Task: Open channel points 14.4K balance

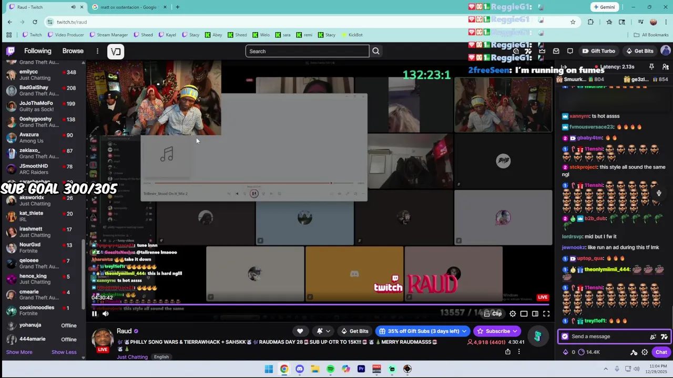Action: (x=589, y=352)
